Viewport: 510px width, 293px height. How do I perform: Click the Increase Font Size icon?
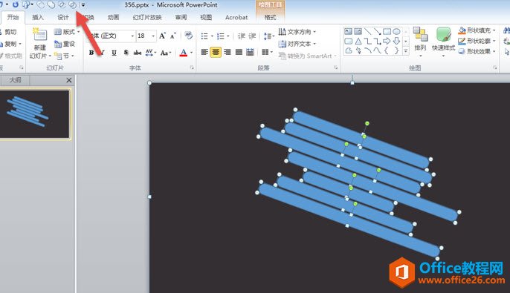[x=162, y=36]
